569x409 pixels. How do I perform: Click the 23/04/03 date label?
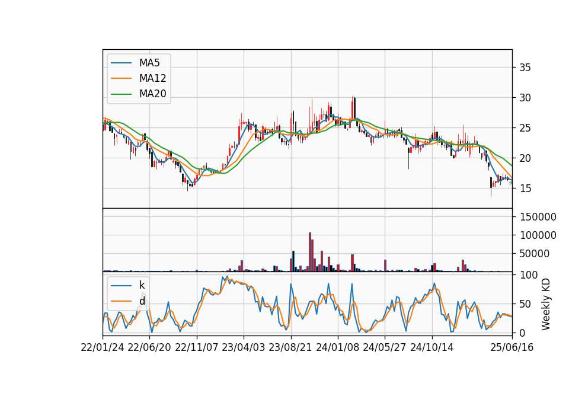pos(244,347)
